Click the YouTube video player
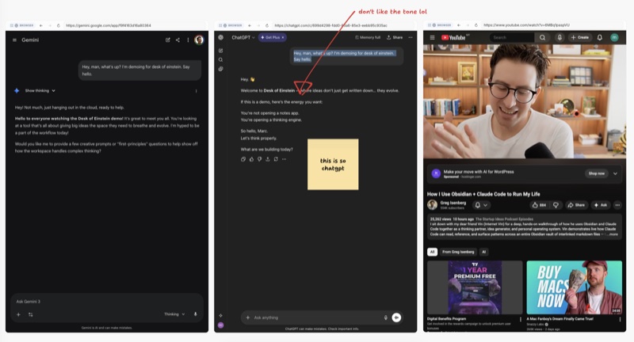The height and width of the screenshot is (342, 634). coord(525,101)
